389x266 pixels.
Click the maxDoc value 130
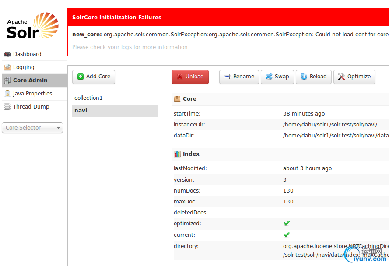(x=288, y=202)
